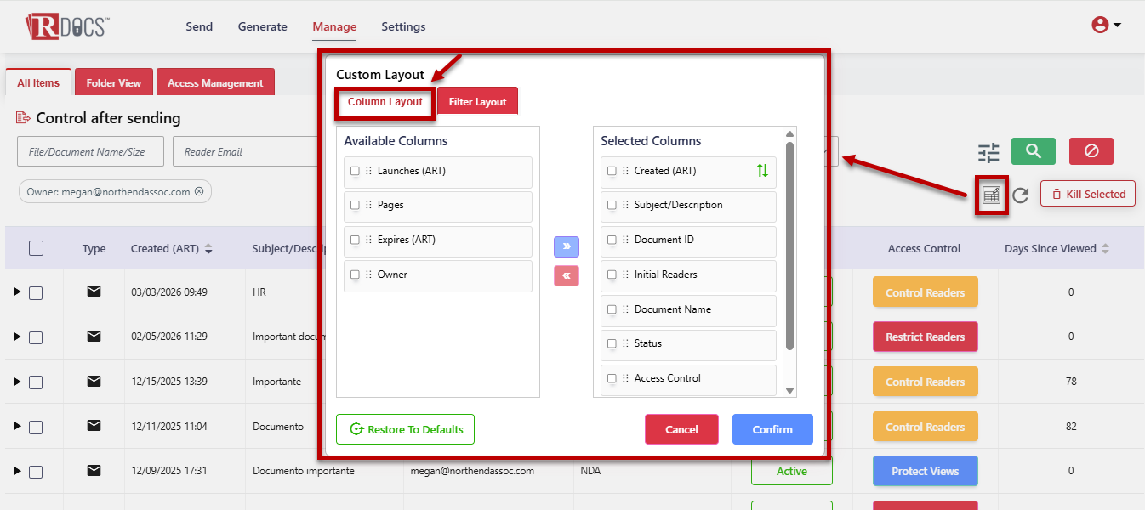The image size is (1145, 510).
Task: Switch to the Filter Layout tab
Action: point(477,102)
